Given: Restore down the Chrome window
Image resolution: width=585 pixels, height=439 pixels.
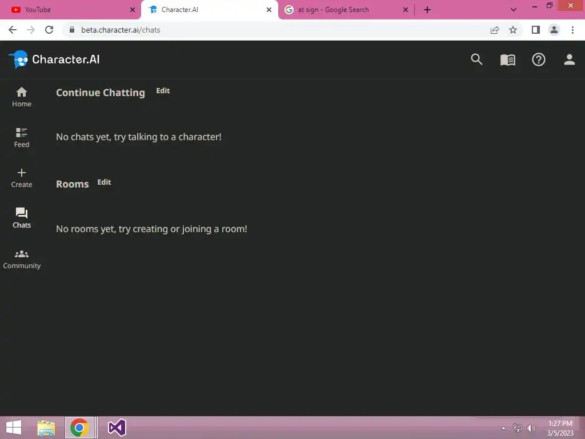Looking at the screenshot, I should pos(549,6).
